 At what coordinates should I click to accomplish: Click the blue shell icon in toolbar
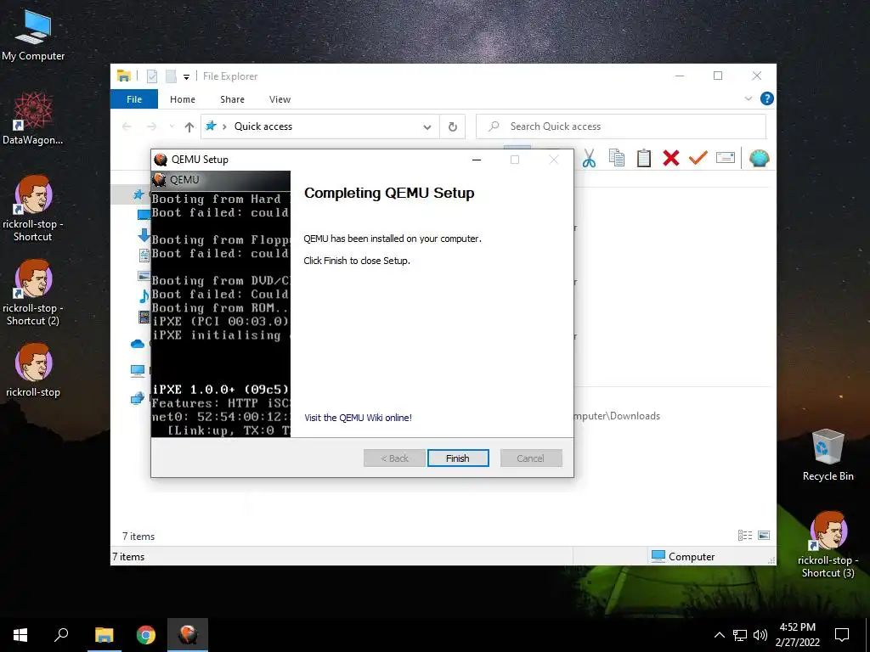pyautogui.click(x=759, y=159)
